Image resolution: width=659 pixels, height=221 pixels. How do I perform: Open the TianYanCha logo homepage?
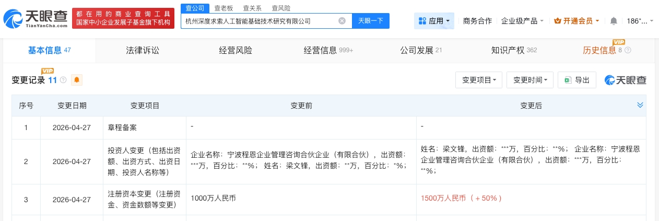tap(35, 19)
